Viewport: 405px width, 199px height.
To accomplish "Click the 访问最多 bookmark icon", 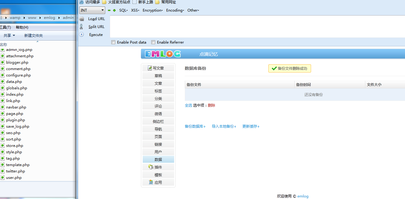I will pos(81,2).
